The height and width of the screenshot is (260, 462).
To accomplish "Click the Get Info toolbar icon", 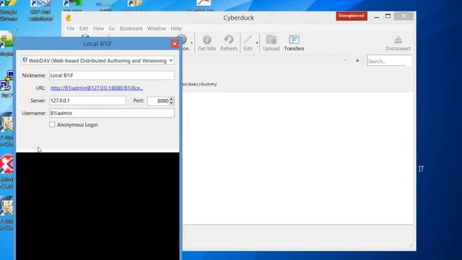I will [207, 43].
